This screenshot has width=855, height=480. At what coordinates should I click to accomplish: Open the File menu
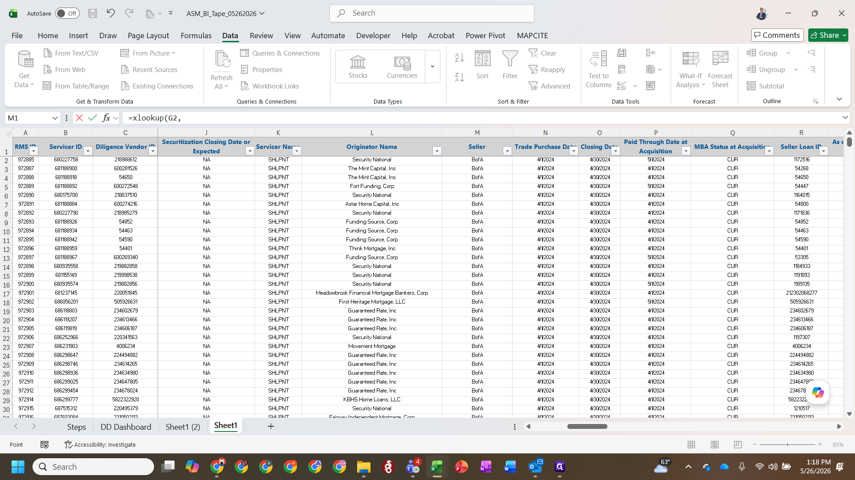click(17, 36)
